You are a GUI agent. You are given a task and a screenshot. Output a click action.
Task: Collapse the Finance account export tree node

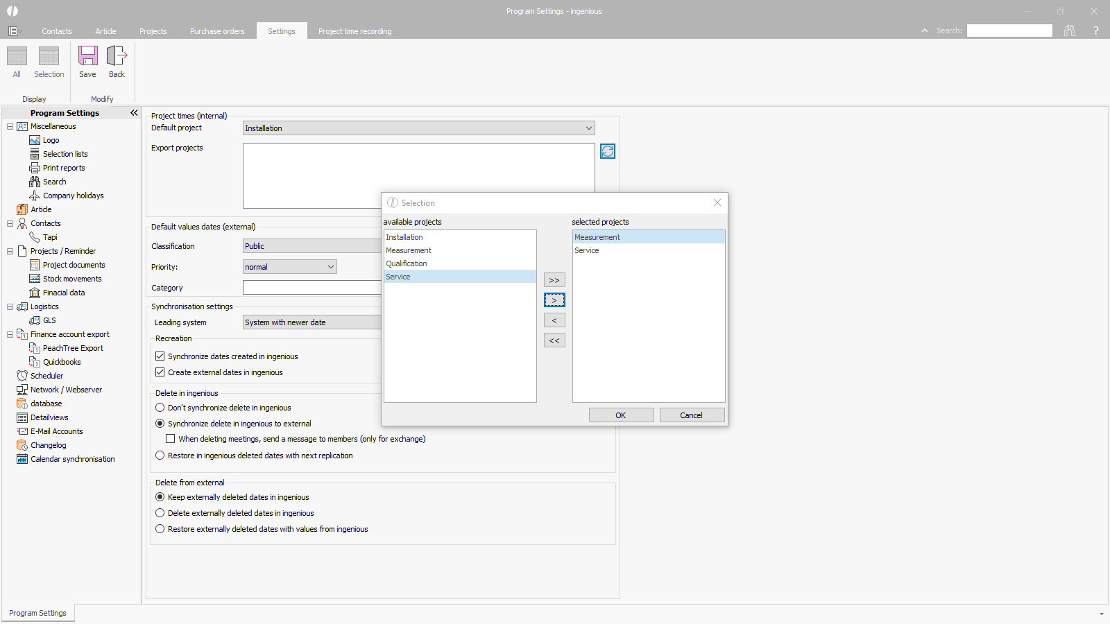(x=10, y=334)
